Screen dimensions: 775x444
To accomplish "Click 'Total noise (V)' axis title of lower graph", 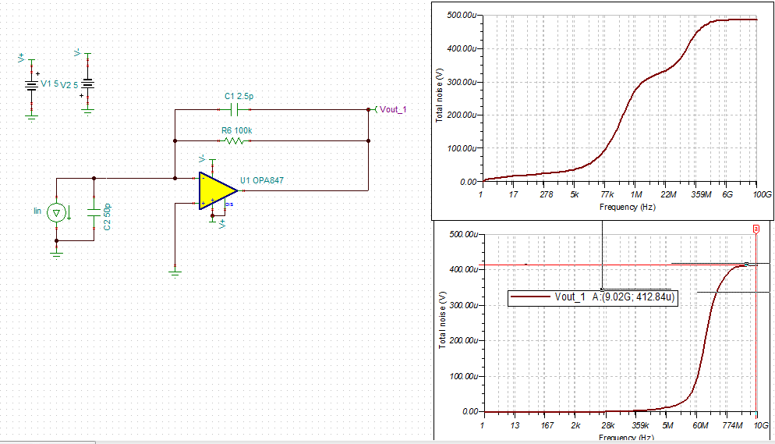I will click(x=442, y=320).
